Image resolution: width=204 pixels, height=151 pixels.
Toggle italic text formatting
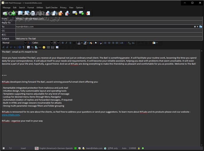[66, 43]
